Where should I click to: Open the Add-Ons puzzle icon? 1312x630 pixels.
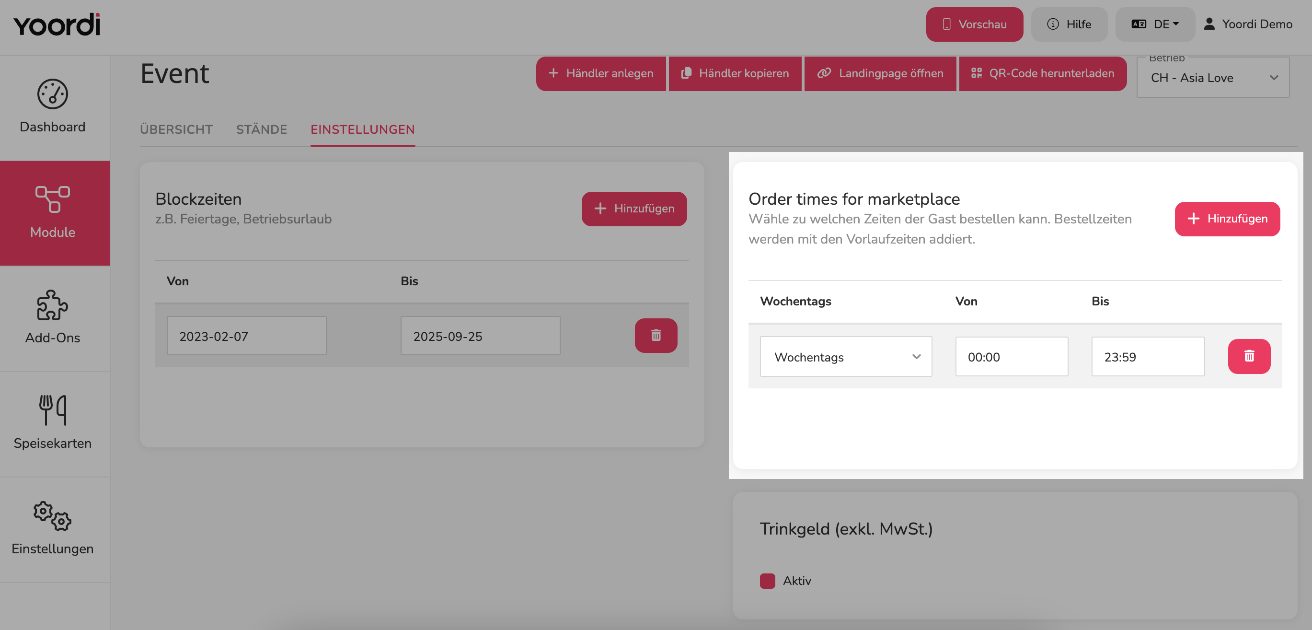click(x=52, y=305)
